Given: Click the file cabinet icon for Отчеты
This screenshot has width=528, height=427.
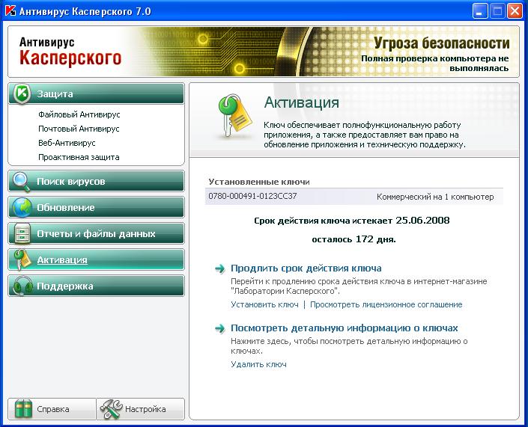Looking at the screenshot, I should [22, 233].
